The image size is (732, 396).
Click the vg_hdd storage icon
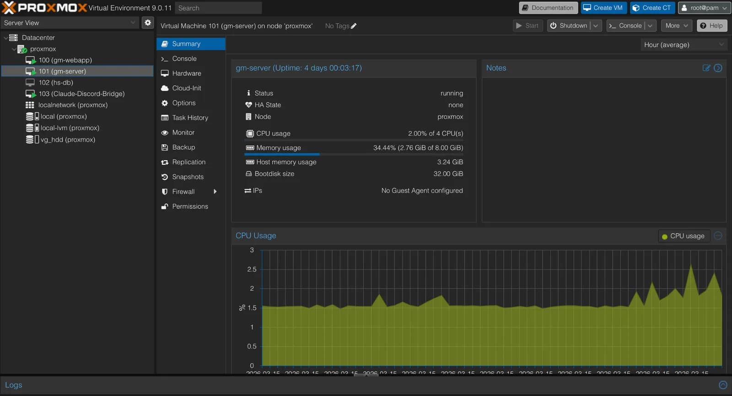[x=32, y=139]
